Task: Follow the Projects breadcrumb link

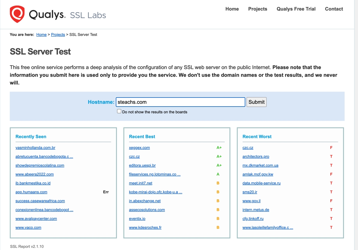Action: [x=58, y=35]
